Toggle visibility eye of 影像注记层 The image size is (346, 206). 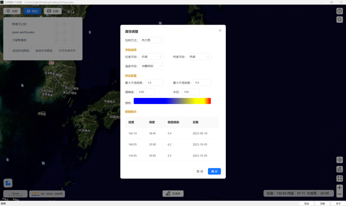[x=64, y=24]
